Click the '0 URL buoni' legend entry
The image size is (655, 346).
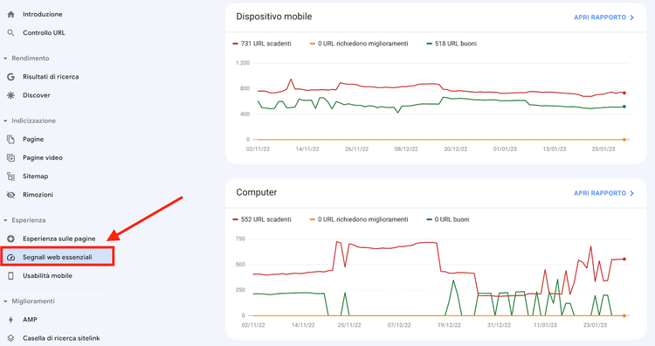point(448,219)
